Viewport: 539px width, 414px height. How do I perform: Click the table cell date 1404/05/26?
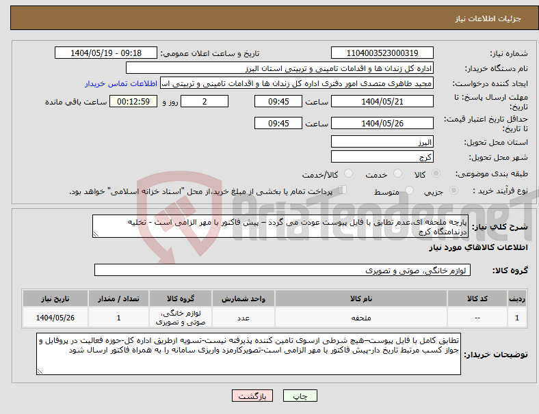[x=55, y=318]
